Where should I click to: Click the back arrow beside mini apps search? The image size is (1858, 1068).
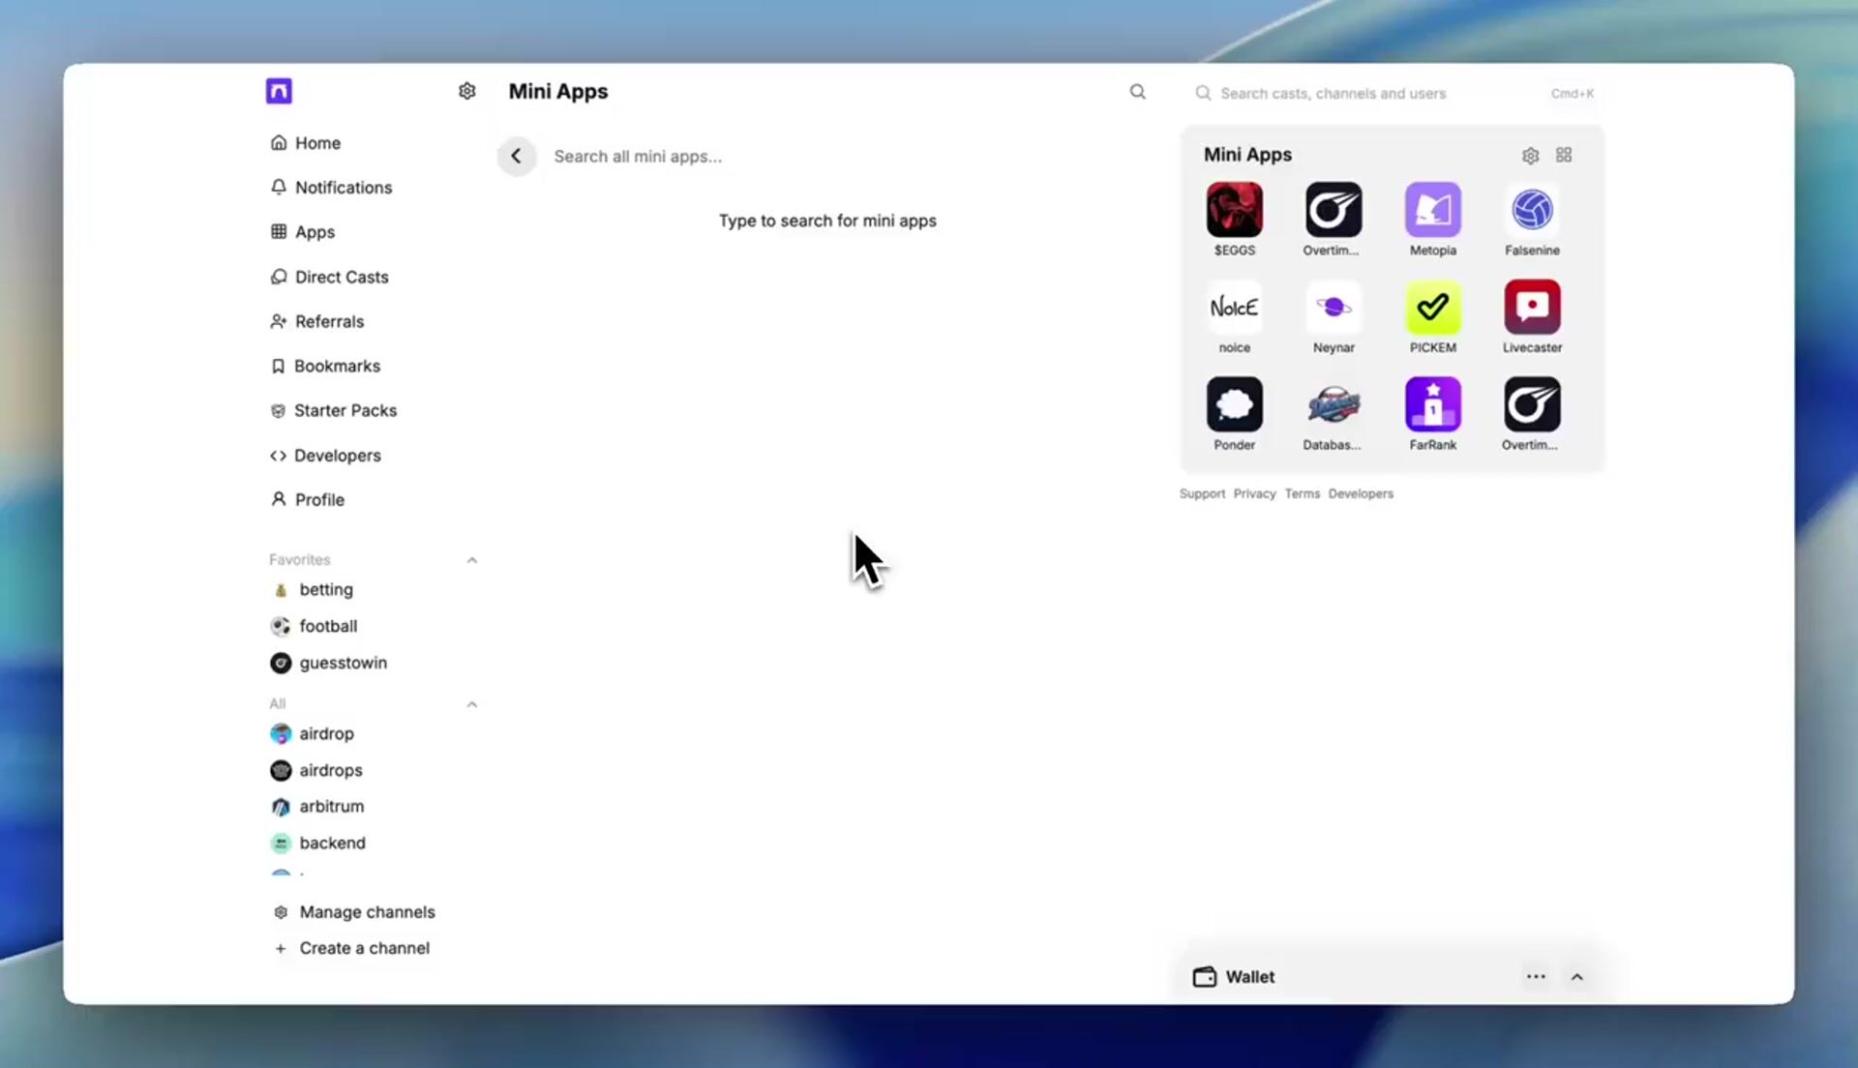point(517,156)
